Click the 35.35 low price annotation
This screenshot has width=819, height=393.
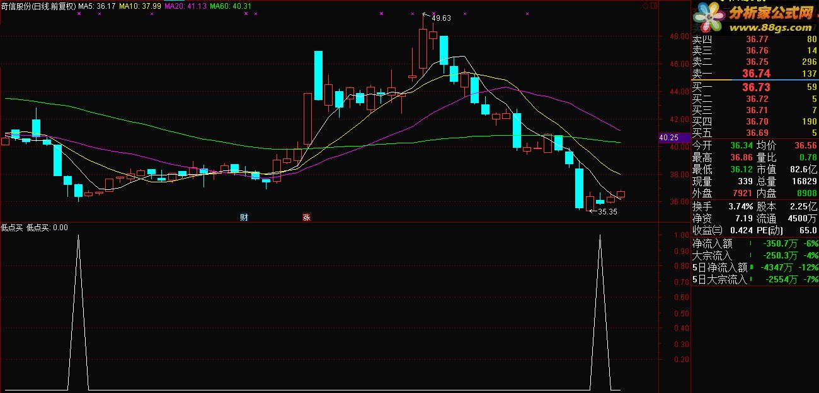pos(607,212)
